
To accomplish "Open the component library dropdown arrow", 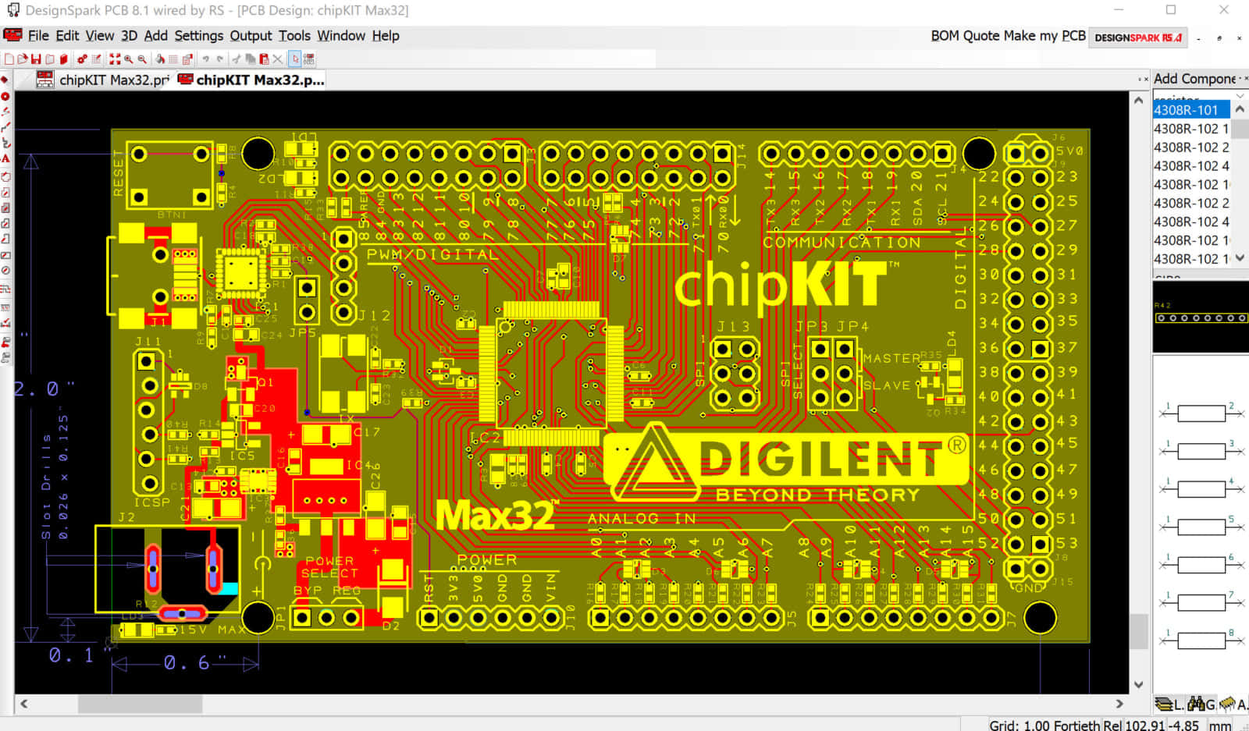I will (1240, 96).
